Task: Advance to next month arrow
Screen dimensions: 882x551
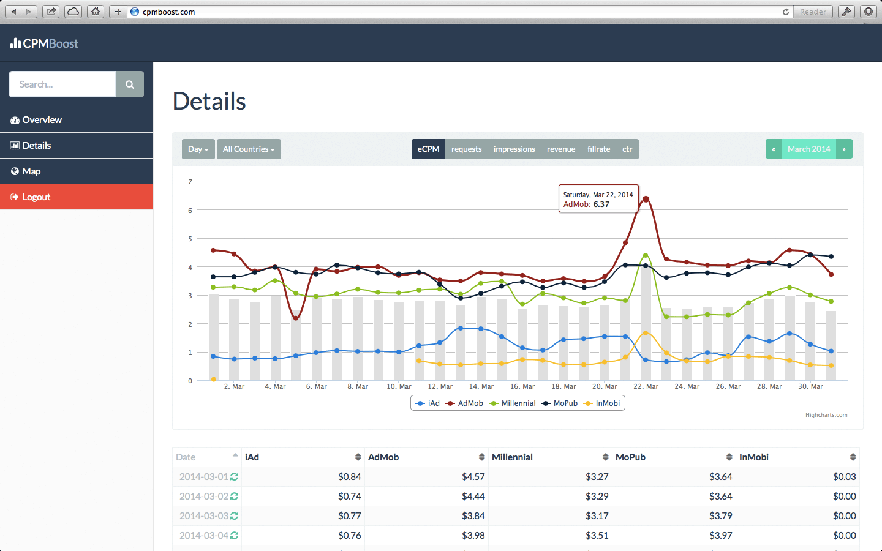Action: pyautogui.click(x=844, y=149)
